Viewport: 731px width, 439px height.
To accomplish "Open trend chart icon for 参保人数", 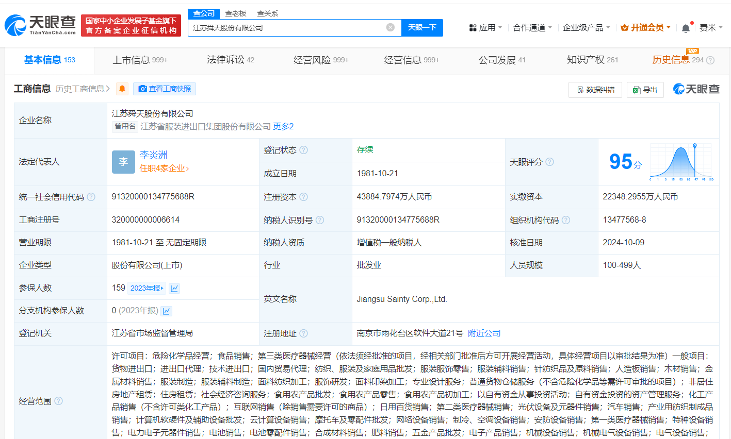I will pyautogui.click(x=174, y=288).
